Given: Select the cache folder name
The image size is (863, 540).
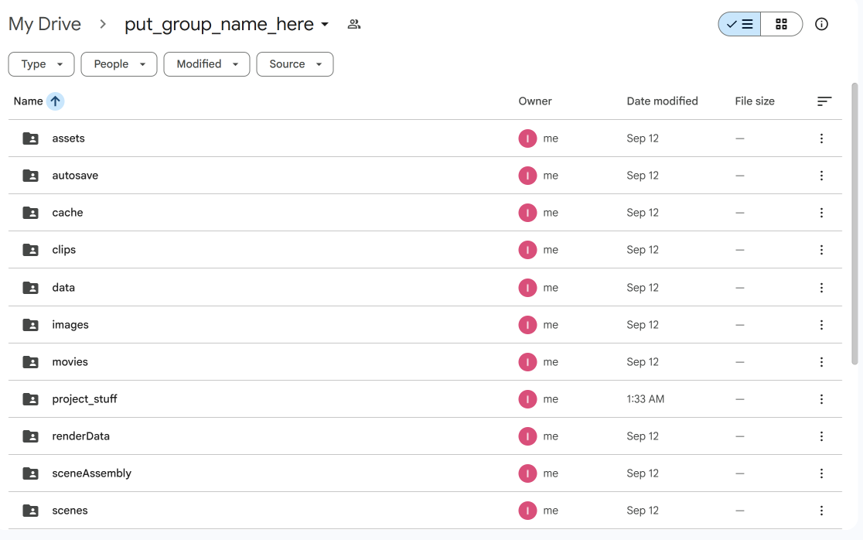Looking at the screenshot, I should pos(68,213).
